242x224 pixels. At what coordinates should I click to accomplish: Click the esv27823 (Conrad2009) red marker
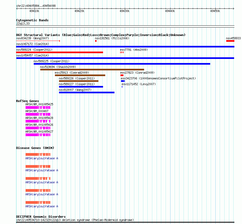(122, 75)
